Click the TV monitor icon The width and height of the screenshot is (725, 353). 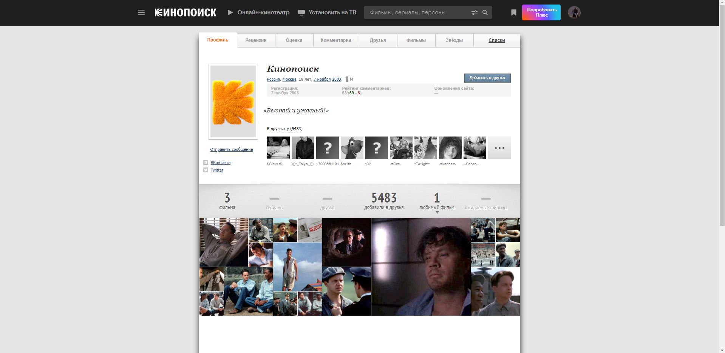(x=301, y=12)
